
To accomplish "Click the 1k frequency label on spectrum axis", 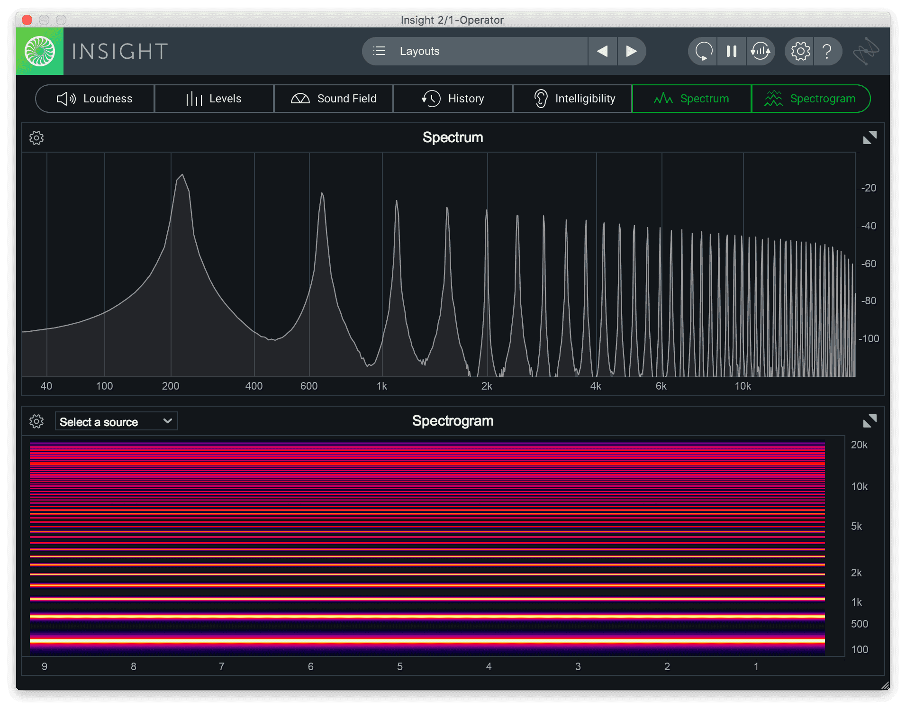I will [x=382, y=386].
